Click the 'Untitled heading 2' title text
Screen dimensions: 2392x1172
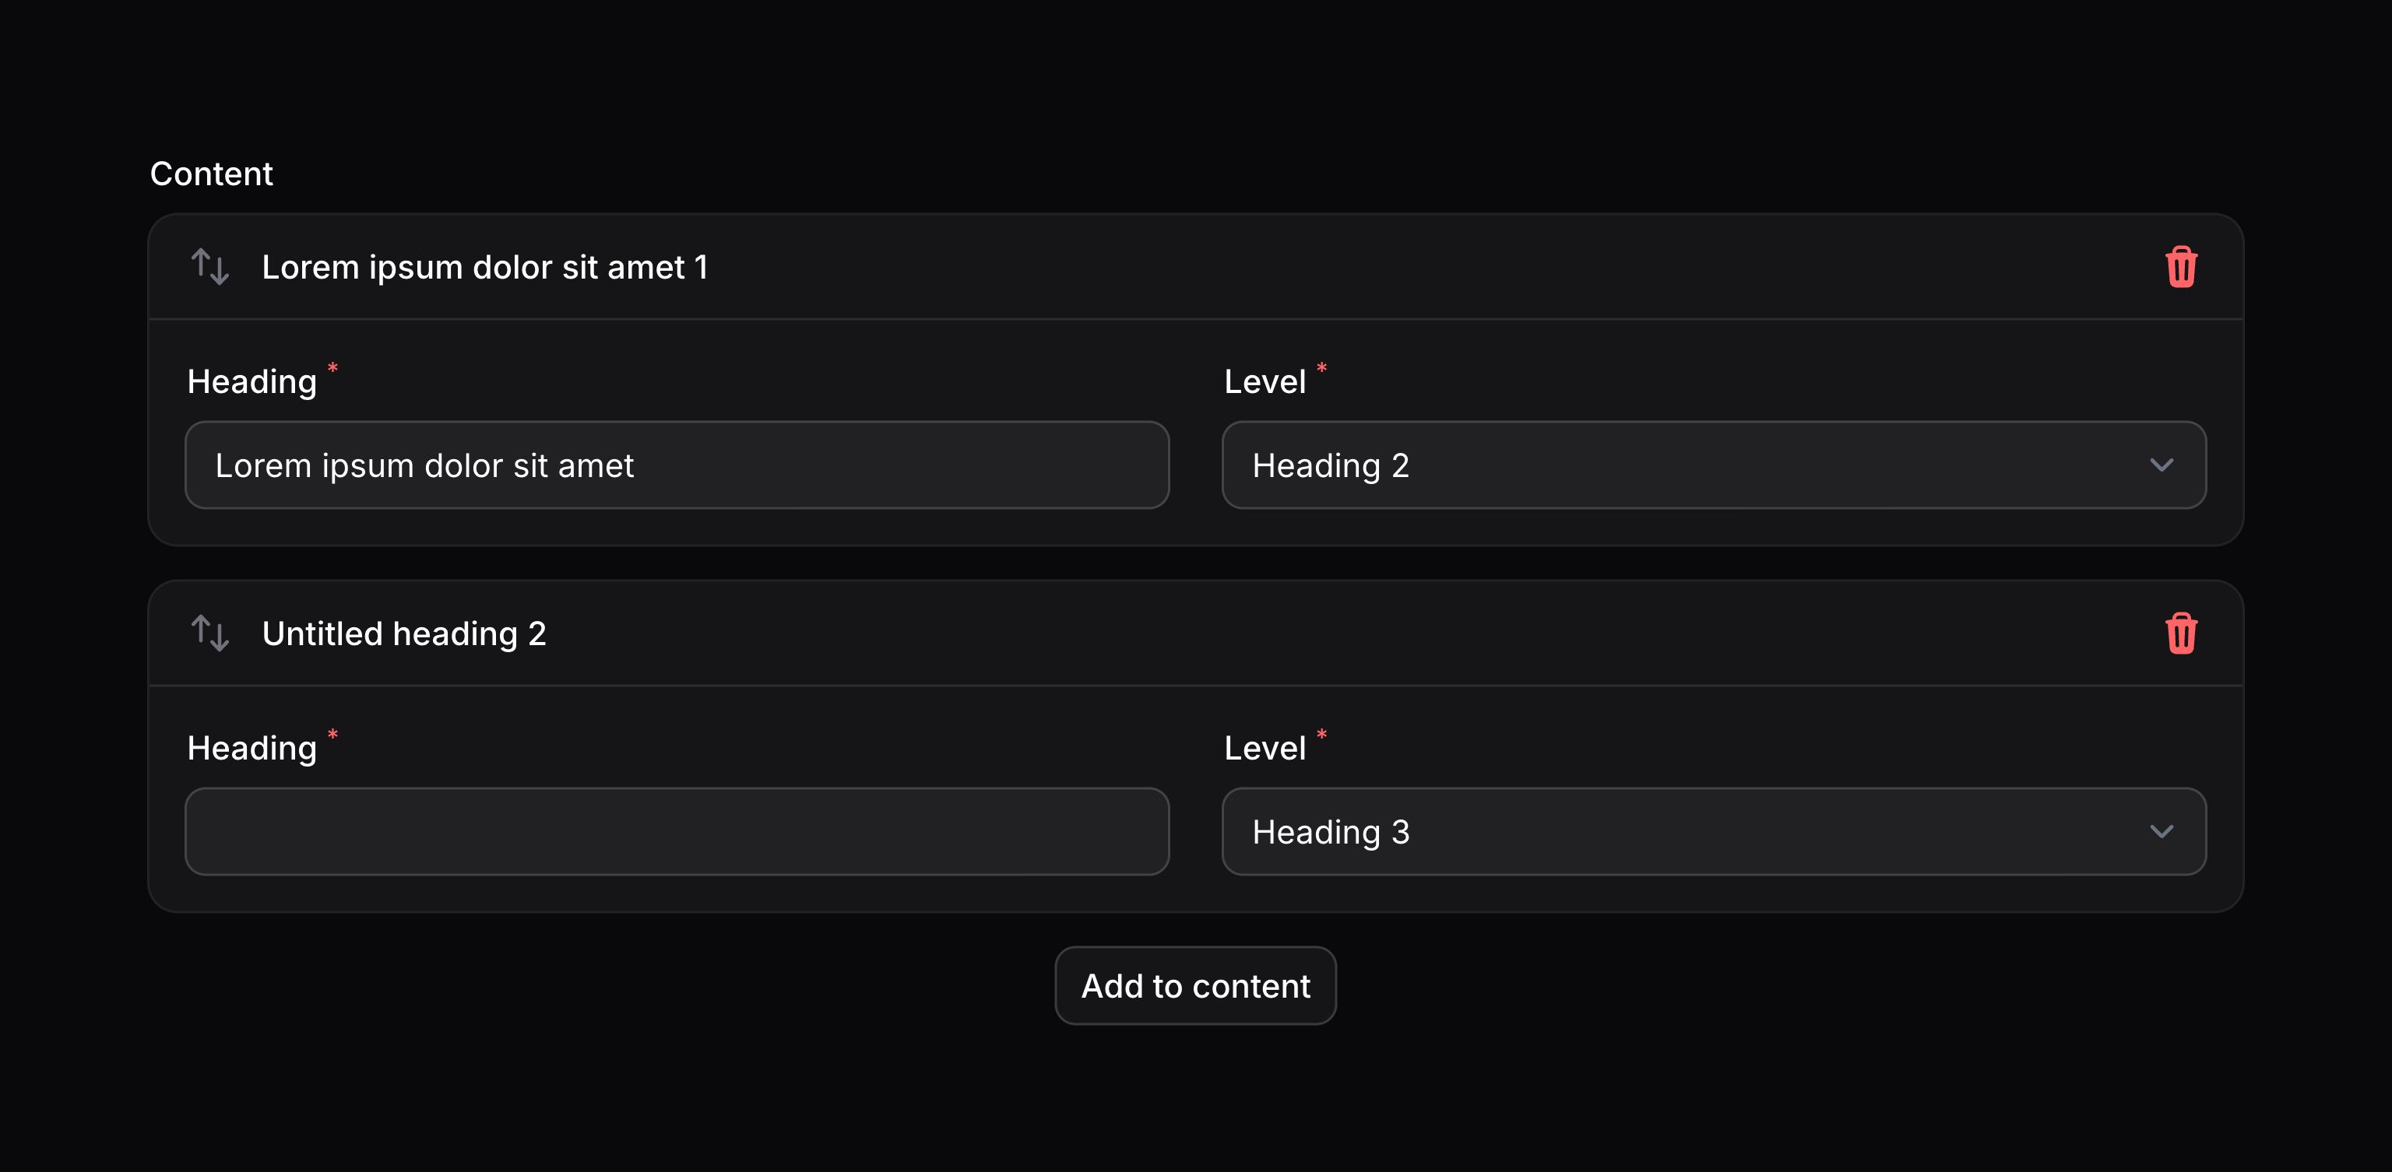tap(404, 633)
